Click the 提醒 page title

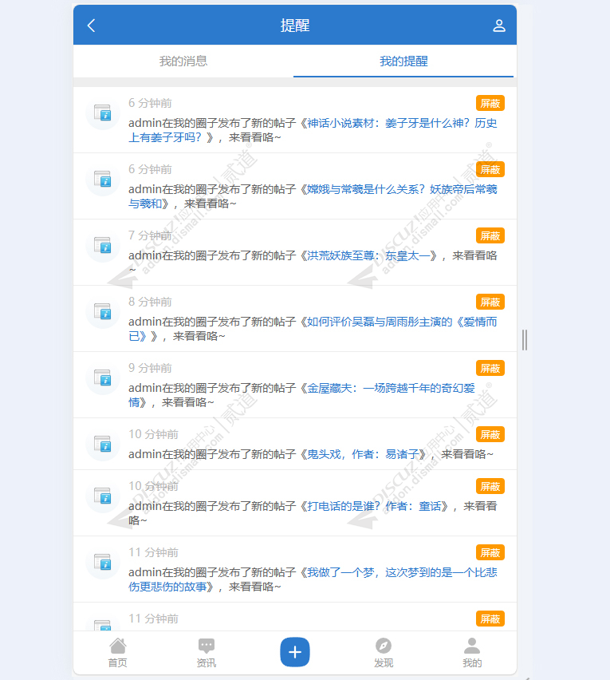pos(295,26)
